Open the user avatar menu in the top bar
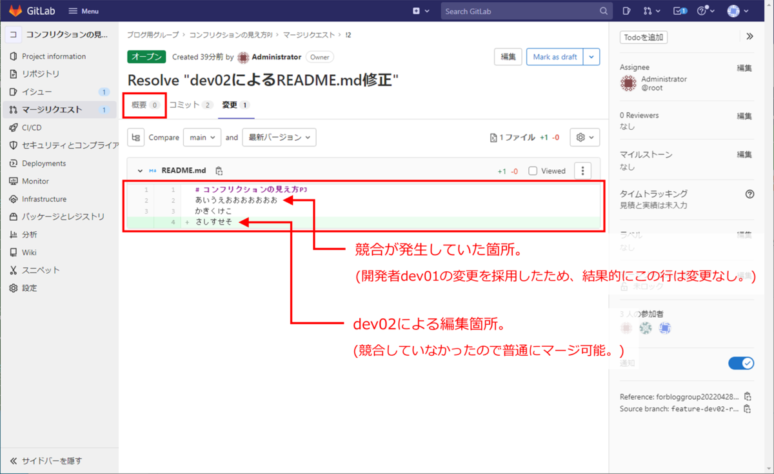 [737, 11]
